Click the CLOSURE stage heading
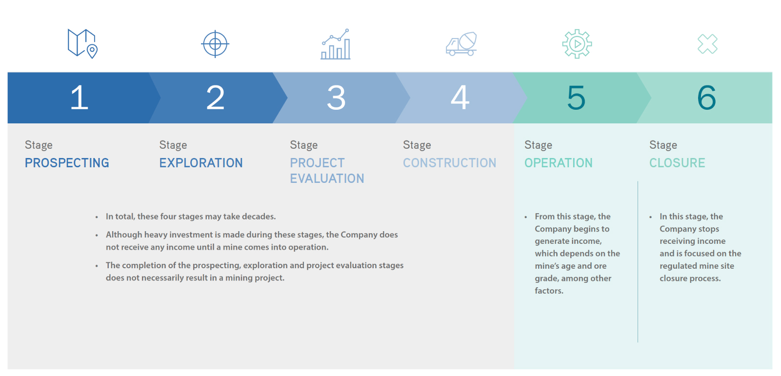Screen dimensions: 781x376 [x=677, y=163]
